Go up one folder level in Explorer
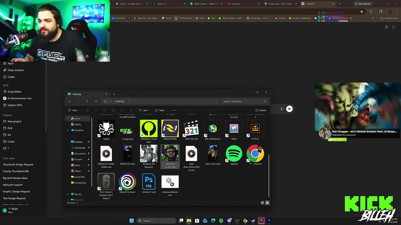Image resolution: width=401 pixels, height=225 pixels. (x=87, y=101)
